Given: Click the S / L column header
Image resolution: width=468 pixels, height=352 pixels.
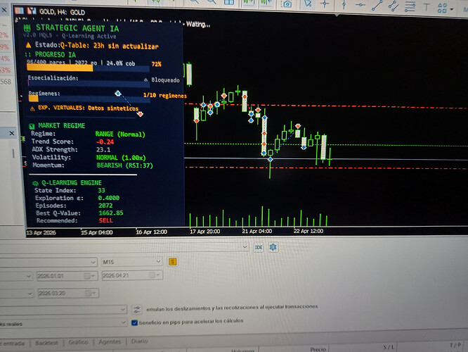Looking at the screenshot, I should pos(389,347).
